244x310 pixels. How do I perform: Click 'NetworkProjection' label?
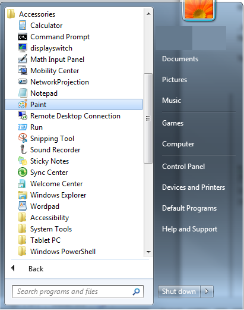[59, 82]
